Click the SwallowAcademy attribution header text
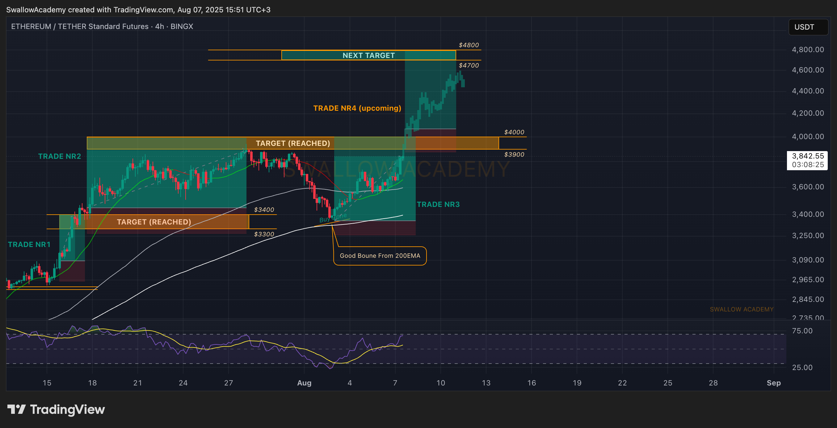 coord(138,10)
